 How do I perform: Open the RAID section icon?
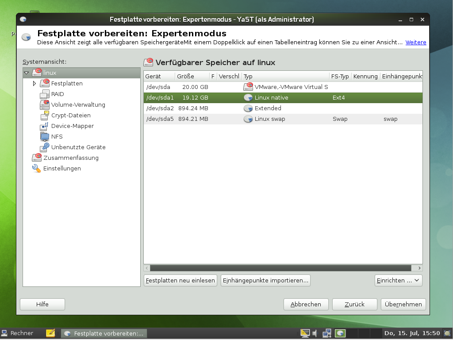[45, 94]
